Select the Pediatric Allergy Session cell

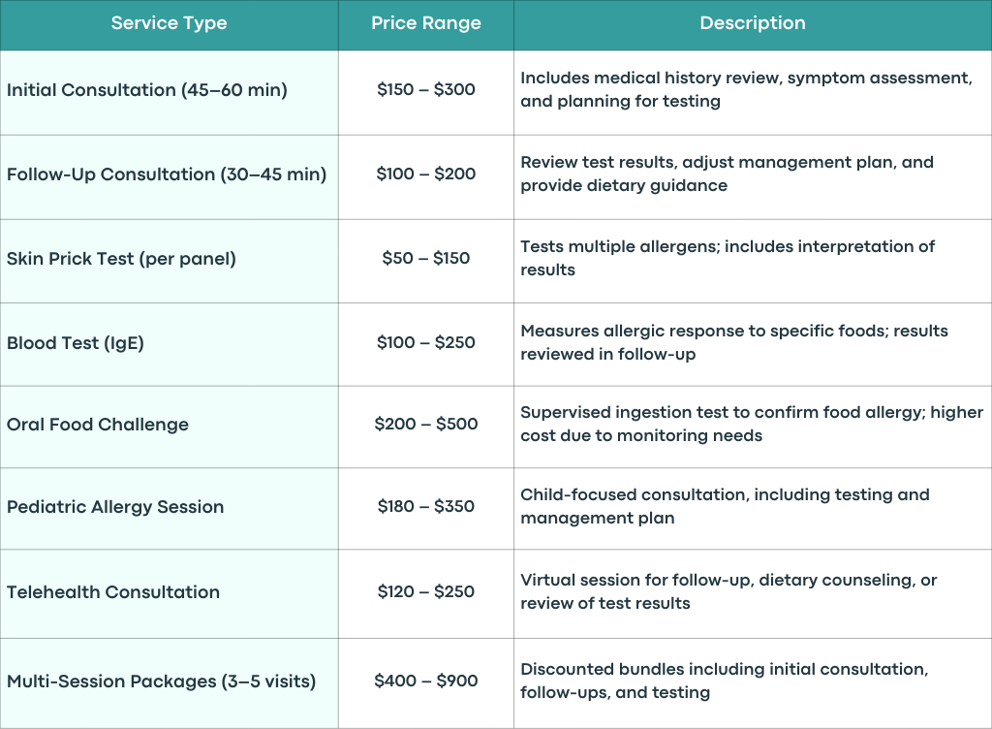pyautogui.click(x=169, y=509)
